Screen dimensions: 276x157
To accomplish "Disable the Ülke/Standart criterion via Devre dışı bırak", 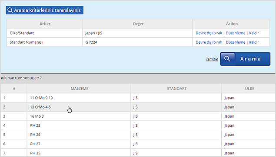I will click(209, 33).
